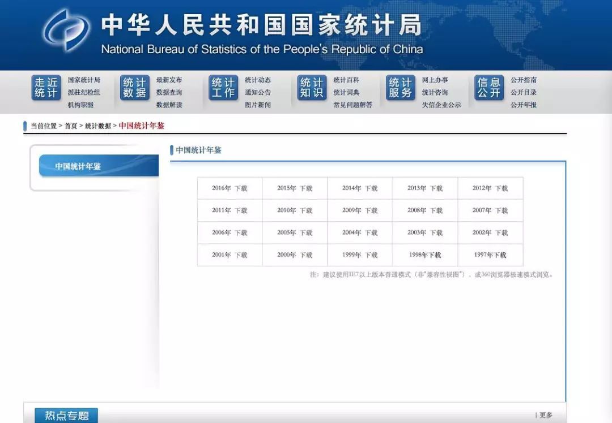This screenshot has width=612, height=423.
Task: Open the 热点专题 section tab
Action: 66,415
